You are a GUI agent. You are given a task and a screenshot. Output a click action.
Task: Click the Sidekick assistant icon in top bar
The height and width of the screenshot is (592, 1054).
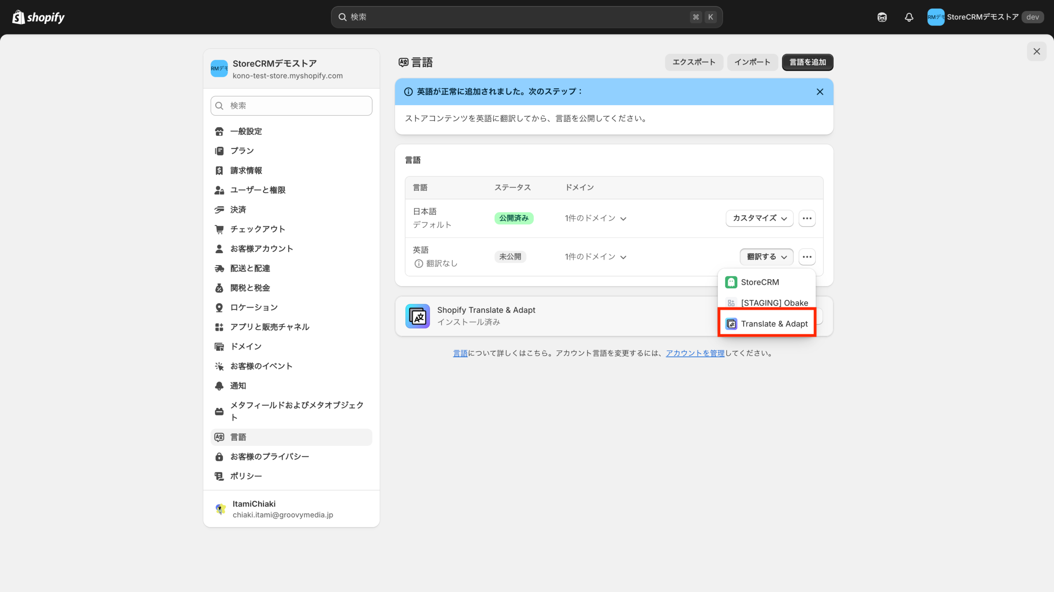[x=882, y=17]
